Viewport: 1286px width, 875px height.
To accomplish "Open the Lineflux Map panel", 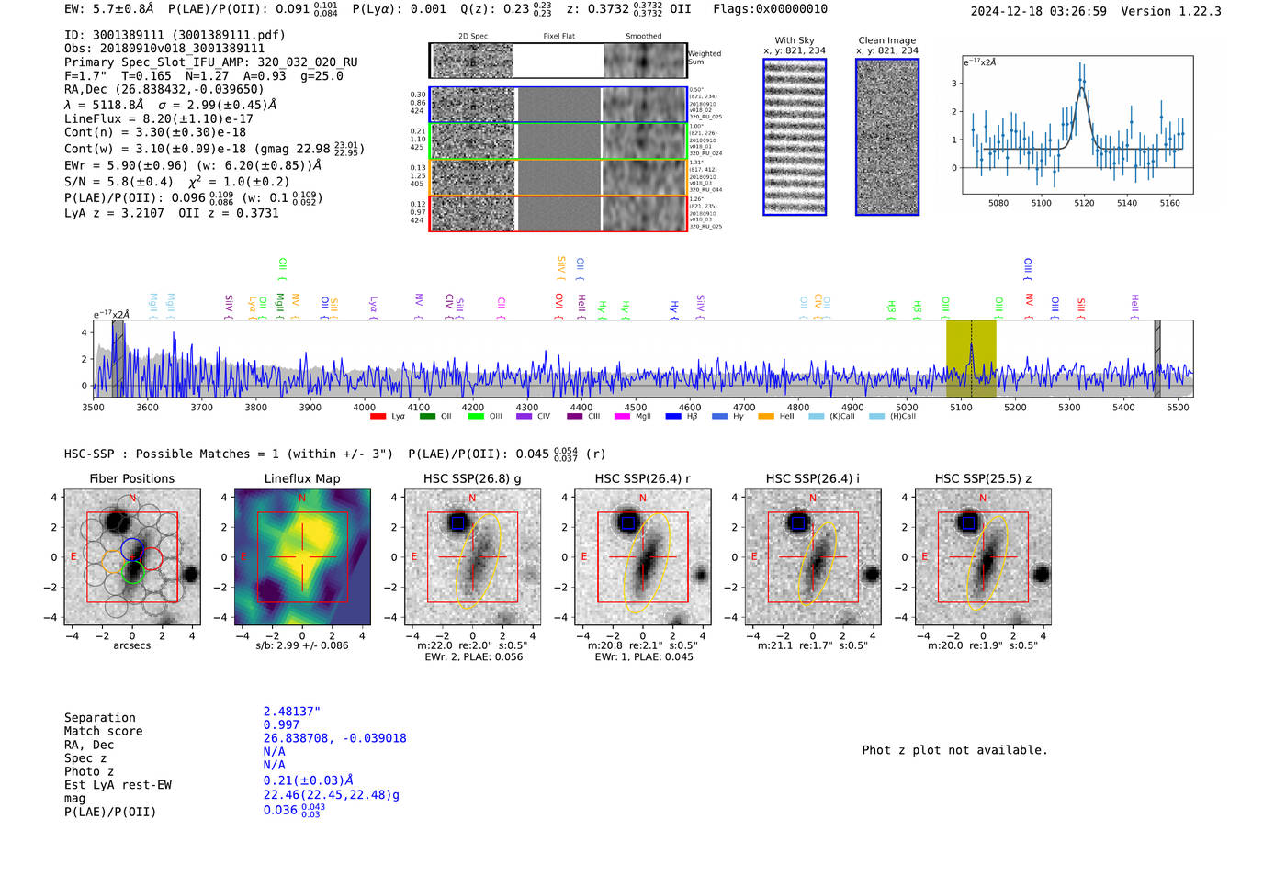I will click(x=302, y=557).
